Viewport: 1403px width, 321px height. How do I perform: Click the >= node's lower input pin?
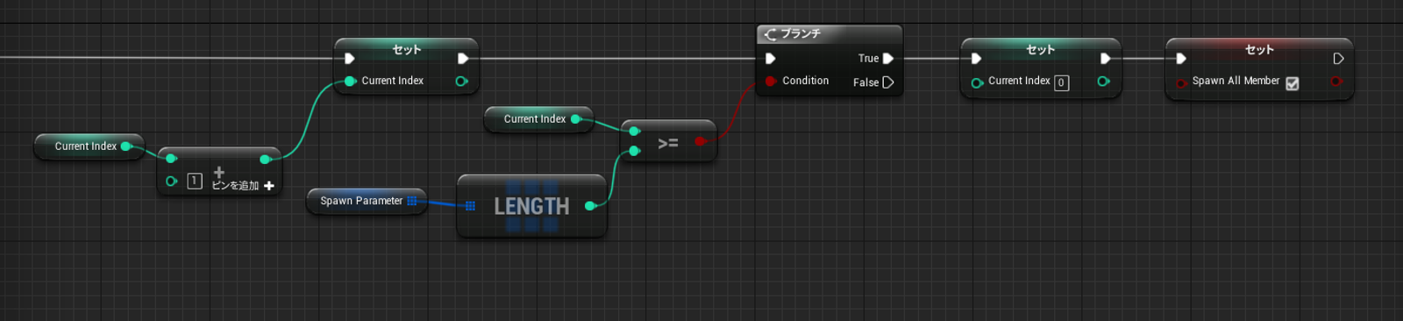pyautogui.click(x=635, y=151)
